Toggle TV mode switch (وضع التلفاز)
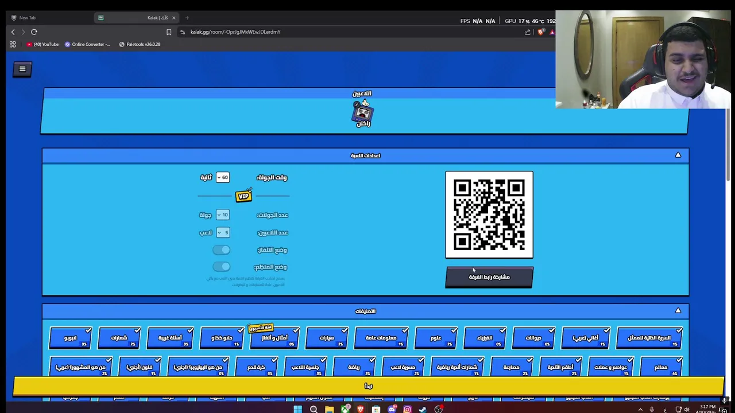Viewport: 735px width, 413px height. (221, 250)
